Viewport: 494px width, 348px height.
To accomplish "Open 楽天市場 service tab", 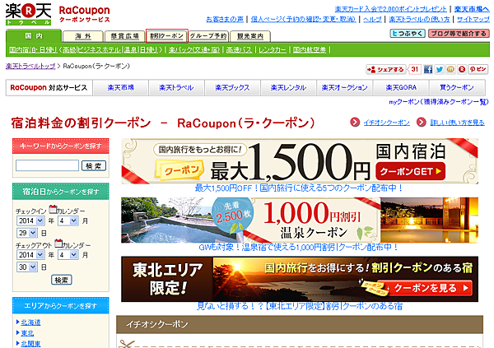I will pos(121,87).
